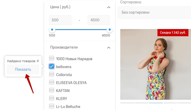Toggle the Li-Lu Belluche checkbox

pyautogui.click(x=52, y=106)
